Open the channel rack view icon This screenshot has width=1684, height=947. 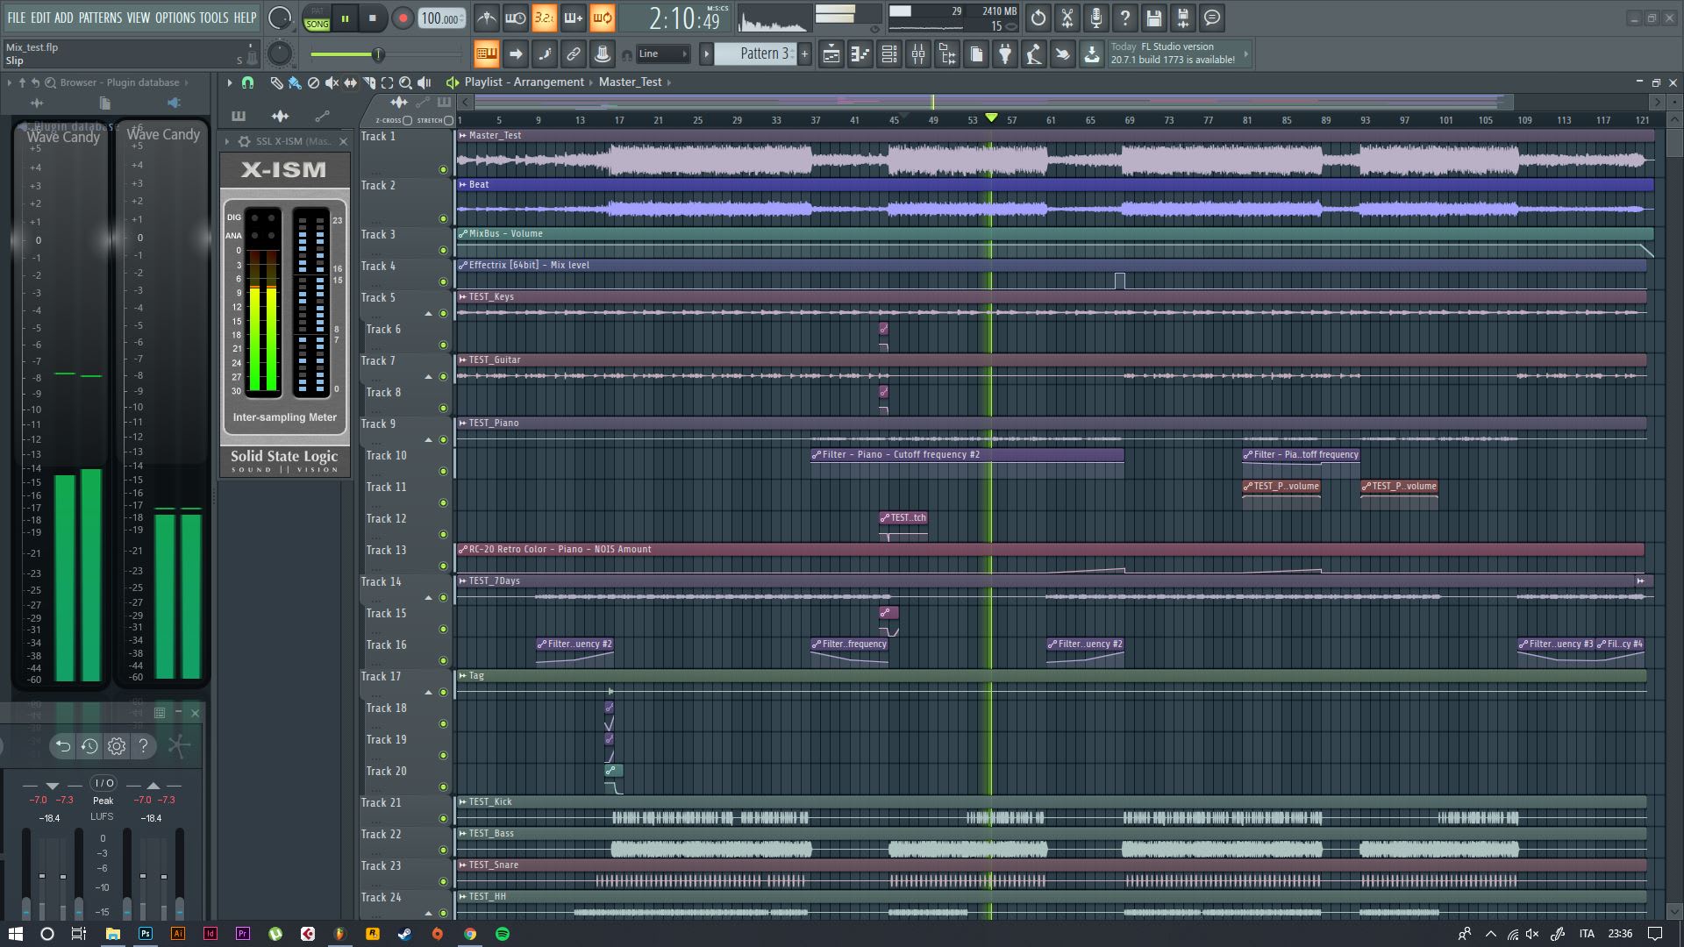coord(889,54)
